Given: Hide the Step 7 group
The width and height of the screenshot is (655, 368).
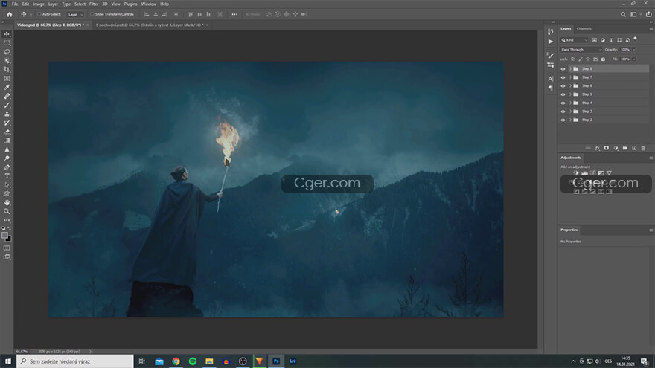Looking at the screenshot, I should point(563,77).
